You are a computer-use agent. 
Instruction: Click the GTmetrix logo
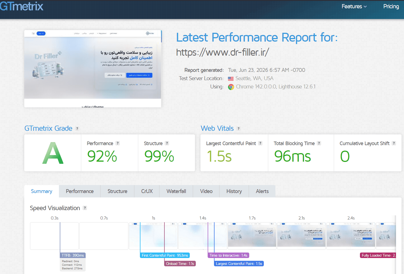tap(21, 6)
